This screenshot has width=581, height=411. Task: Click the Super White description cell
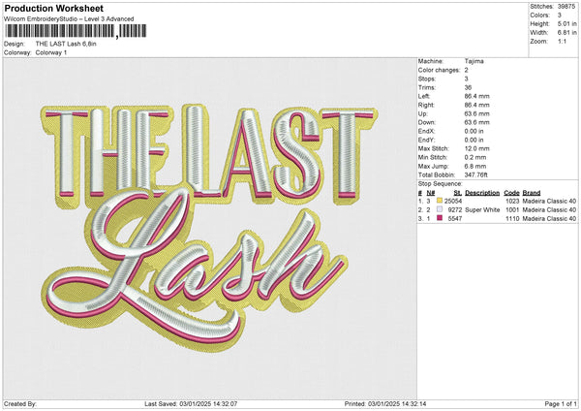point(482,210)
